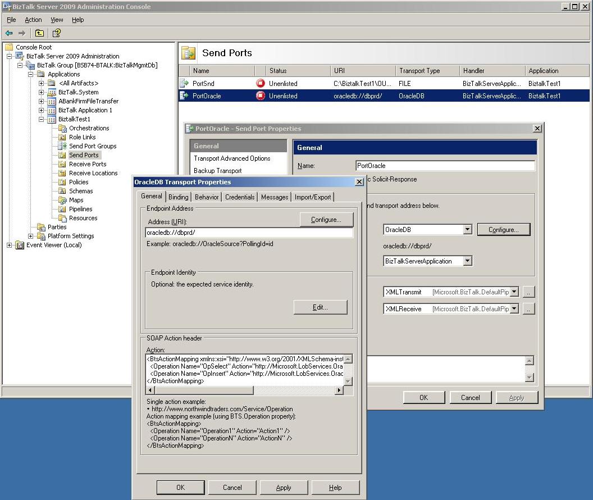This screenshot has height=500, width=593.
Task: Switch to the Messages tab
Action: [x=275, y=197]
